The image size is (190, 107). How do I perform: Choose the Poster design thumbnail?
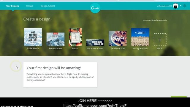click(x=75, y=37)
